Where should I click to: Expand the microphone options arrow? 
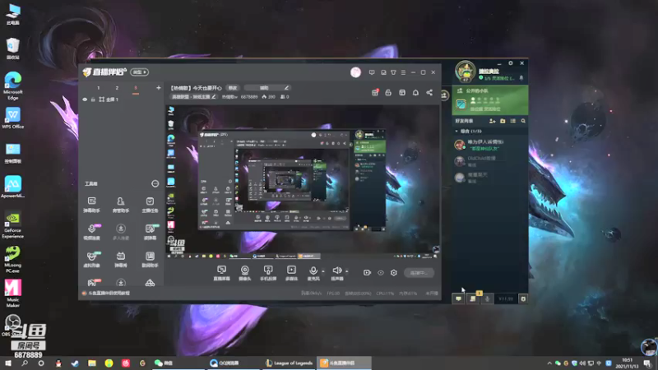322,271
